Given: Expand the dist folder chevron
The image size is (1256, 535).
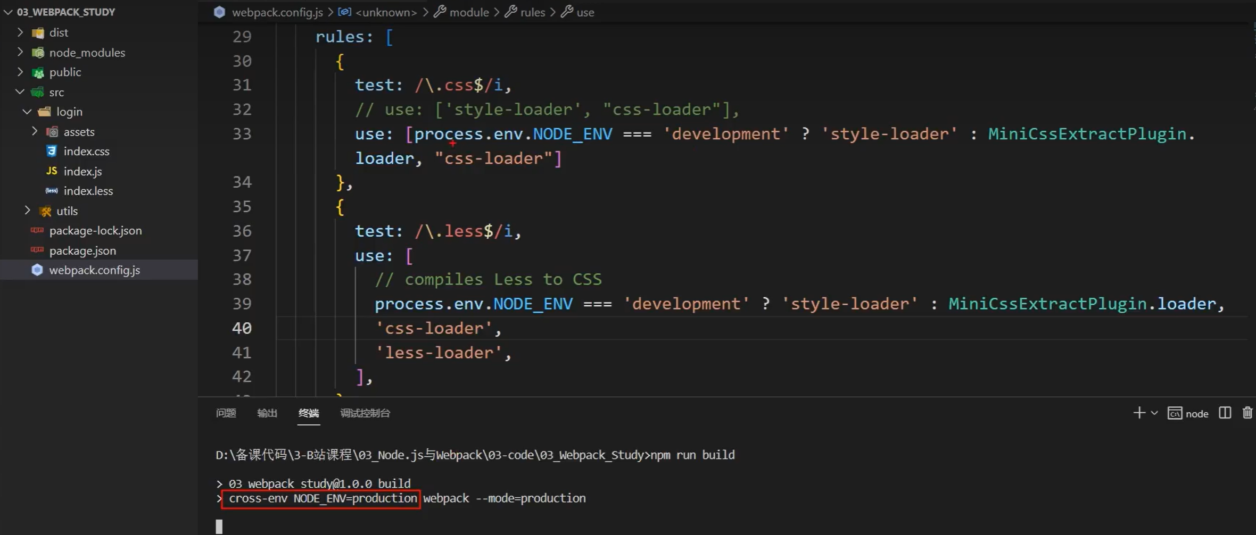Looking at the screenshot, I should tap(20, 32).
